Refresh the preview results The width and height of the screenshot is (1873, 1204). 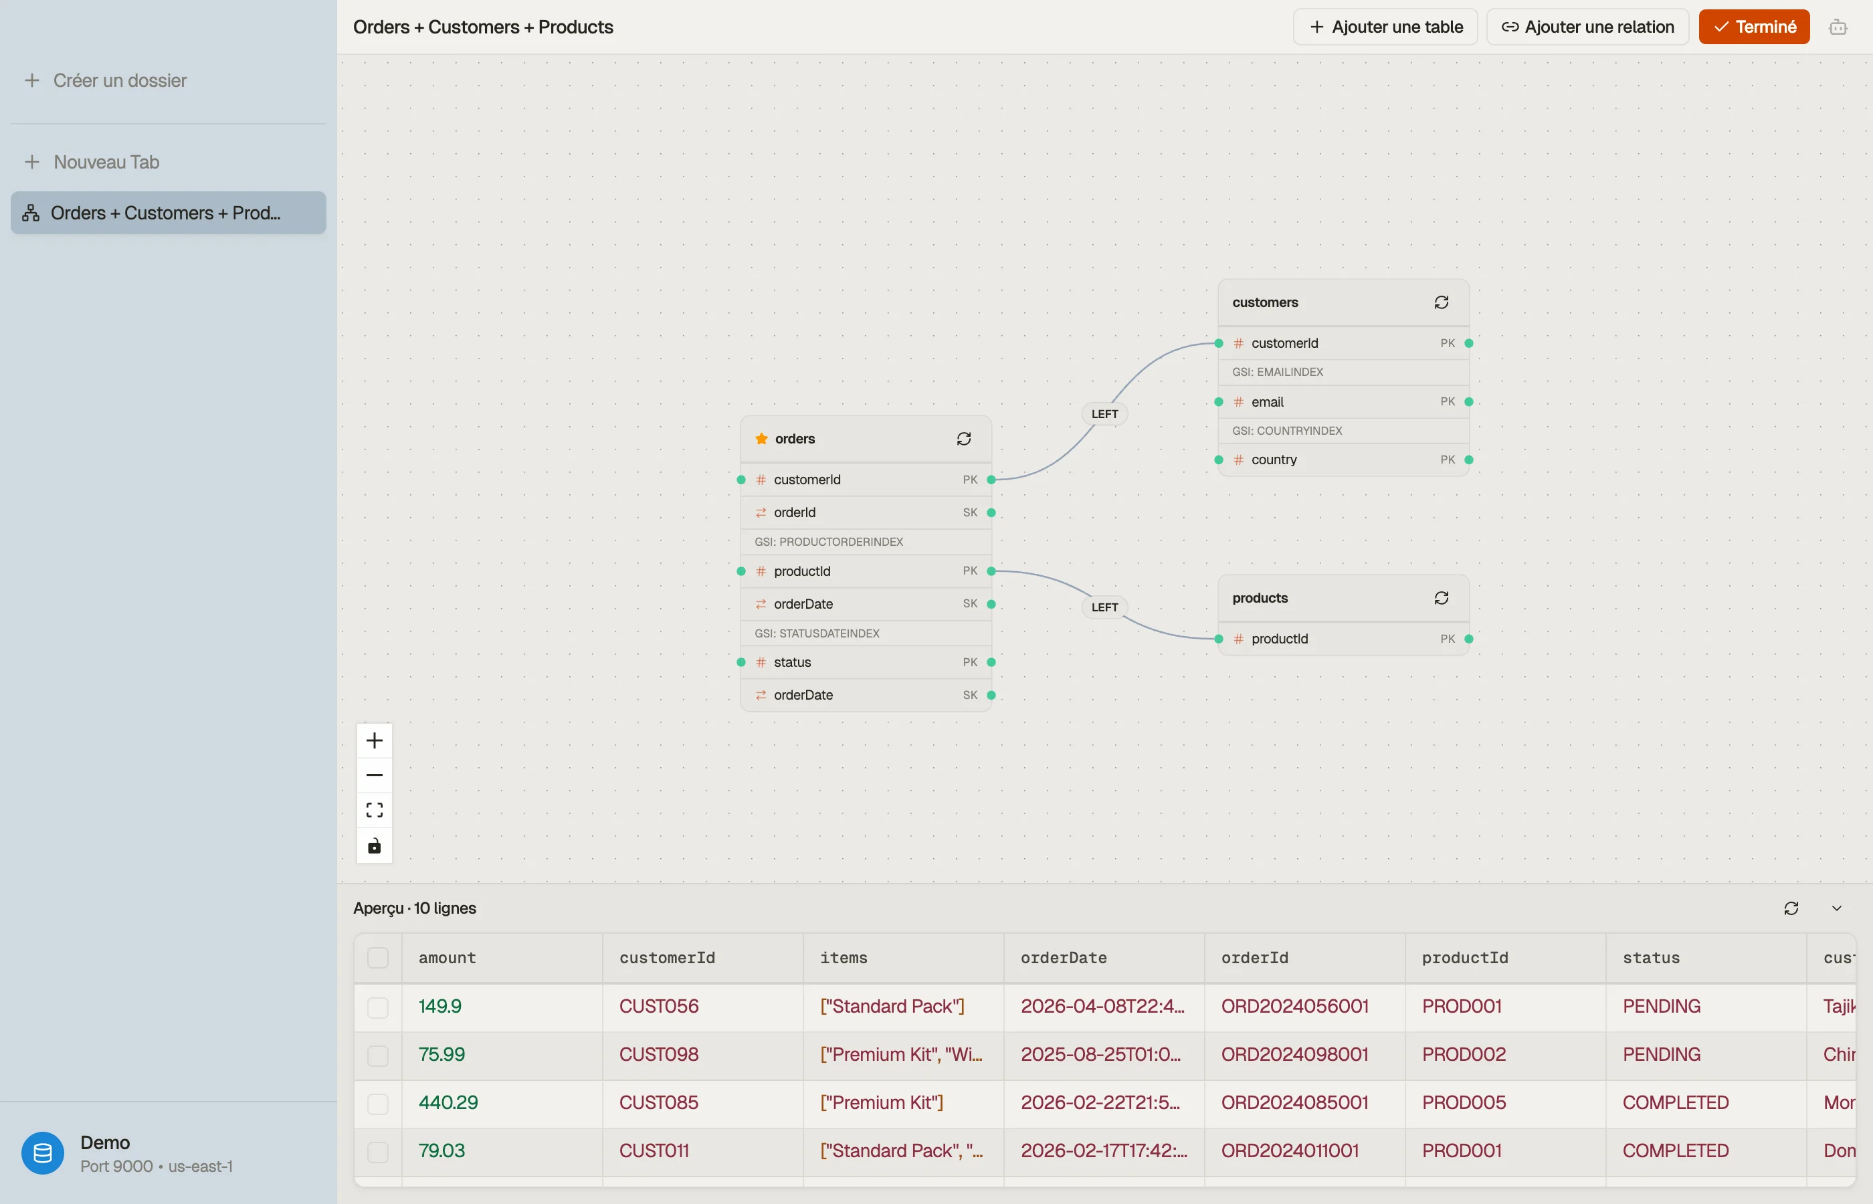coord(1791,908)
